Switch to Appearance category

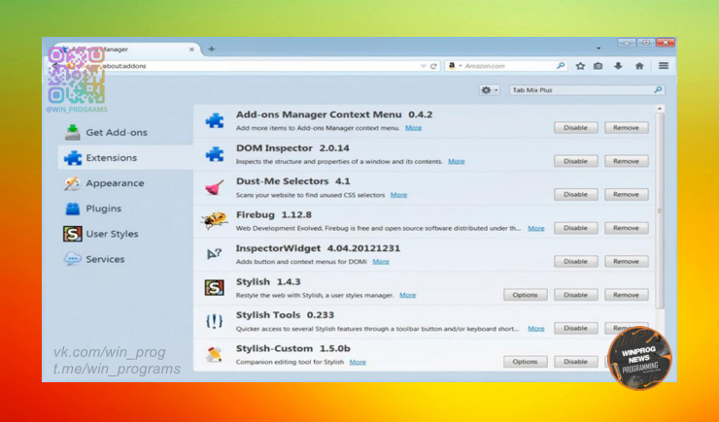click(125, 183)
